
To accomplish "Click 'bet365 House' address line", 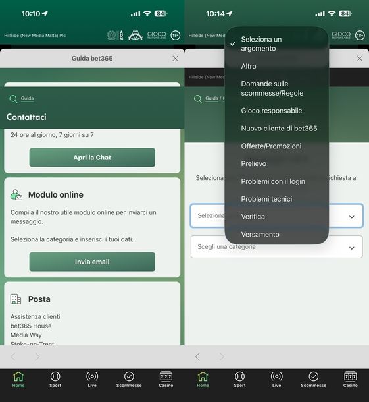I will click(31, 326).
